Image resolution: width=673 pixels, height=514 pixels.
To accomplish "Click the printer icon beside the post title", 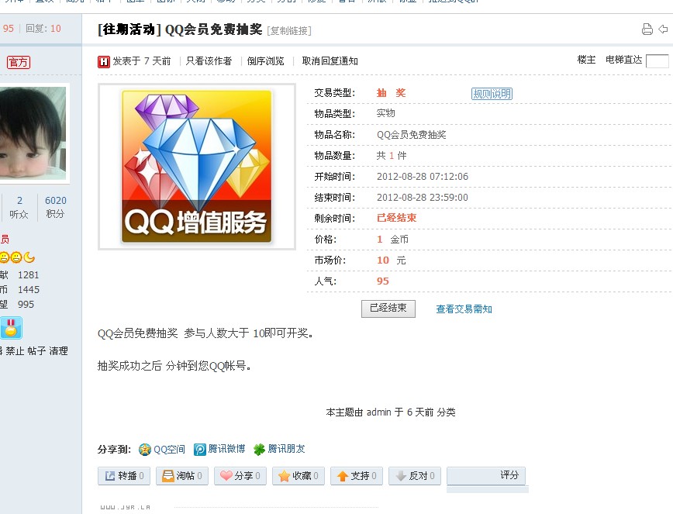I will [647, 29].
